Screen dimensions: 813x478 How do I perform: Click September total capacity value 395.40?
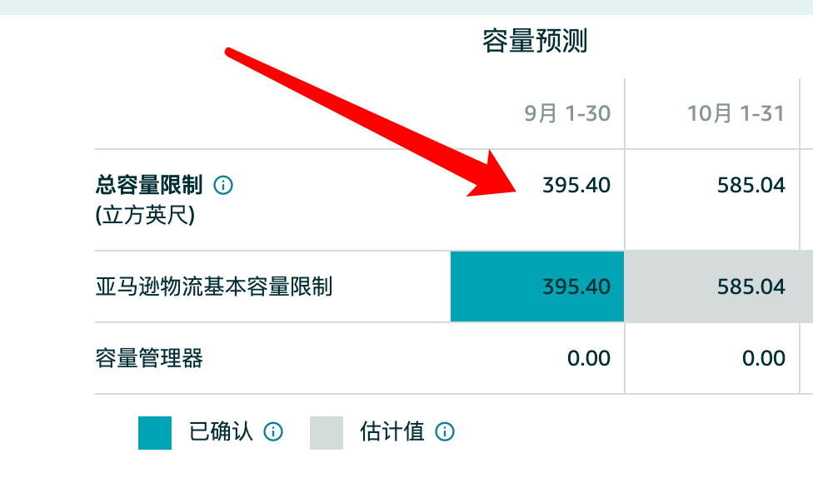[576, 185]
